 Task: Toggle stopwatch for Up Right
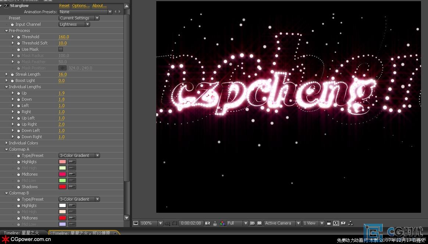pyautogui.click(x=18, y=124)
